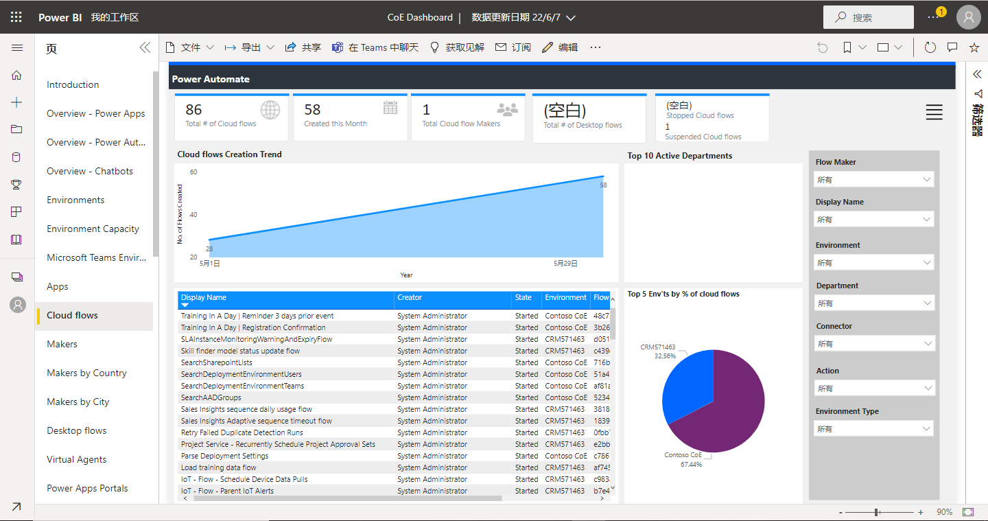Image resolution: width=988 pixels, height=521 pixels.
Task: Collapse the pages pane with double chevron
Action: [x=145, y=47]
